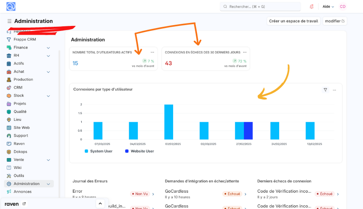This screenshot has height=209, width=363.
Task: Click the Support headset icon
Action: [x=9, y=136]
